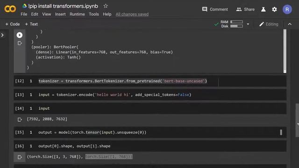Click in cell 16 output shape code line
The width and height of the screenshot is (299, 168).
74,146
